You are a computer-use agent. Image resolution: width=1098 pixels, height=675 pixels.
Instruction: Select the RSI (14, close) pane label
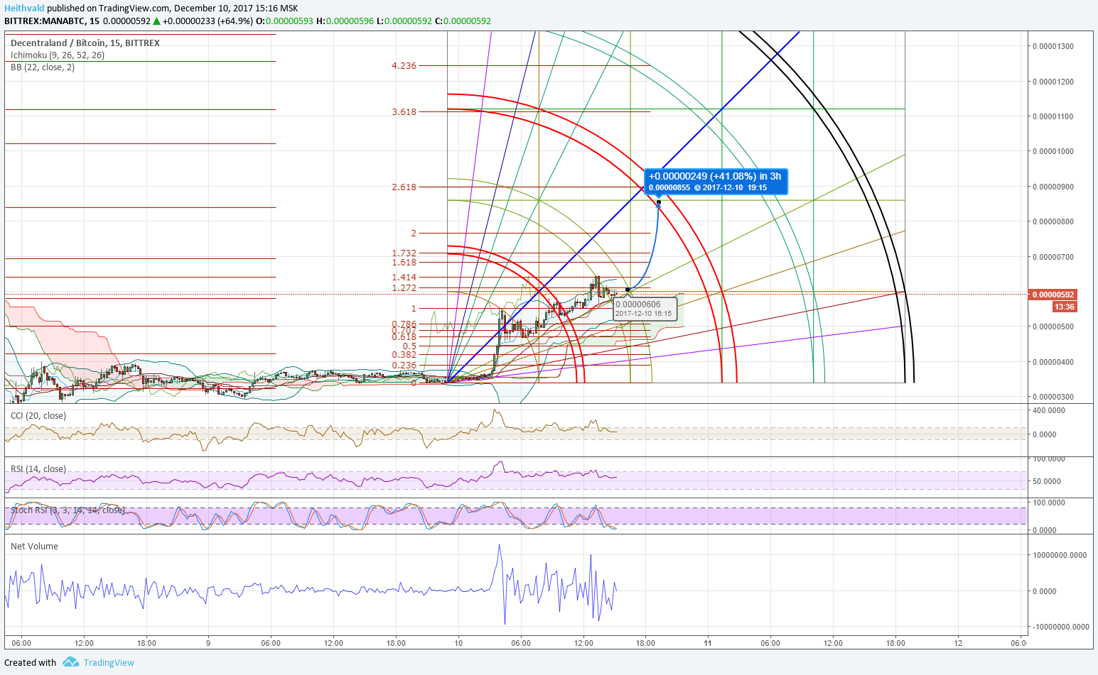(38, 468)
